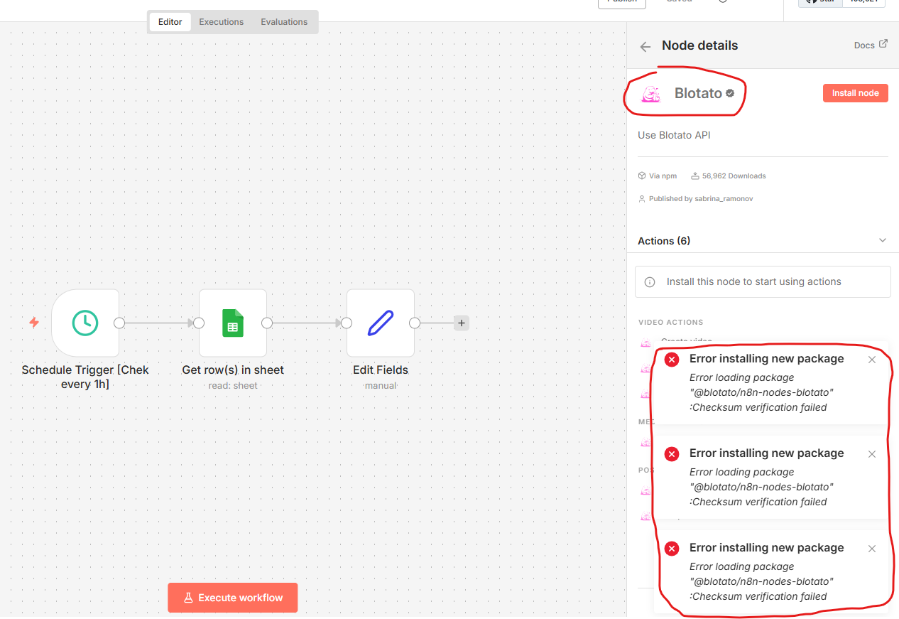Click the Edit Fields pencil node
The image size is (899, 619).
[x=381, y=323]
